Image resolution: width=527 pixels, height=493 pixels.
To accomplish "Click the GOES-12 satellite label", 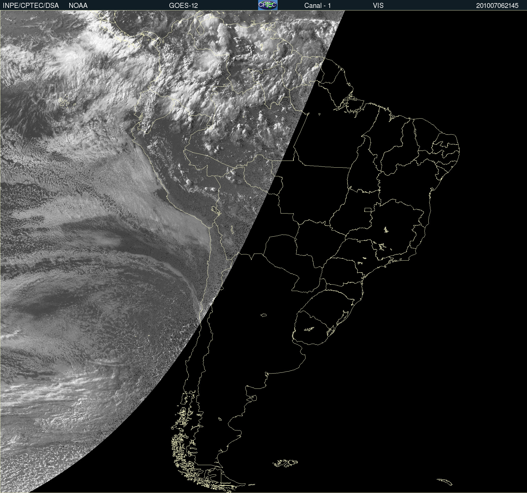I will coord(183,6).
